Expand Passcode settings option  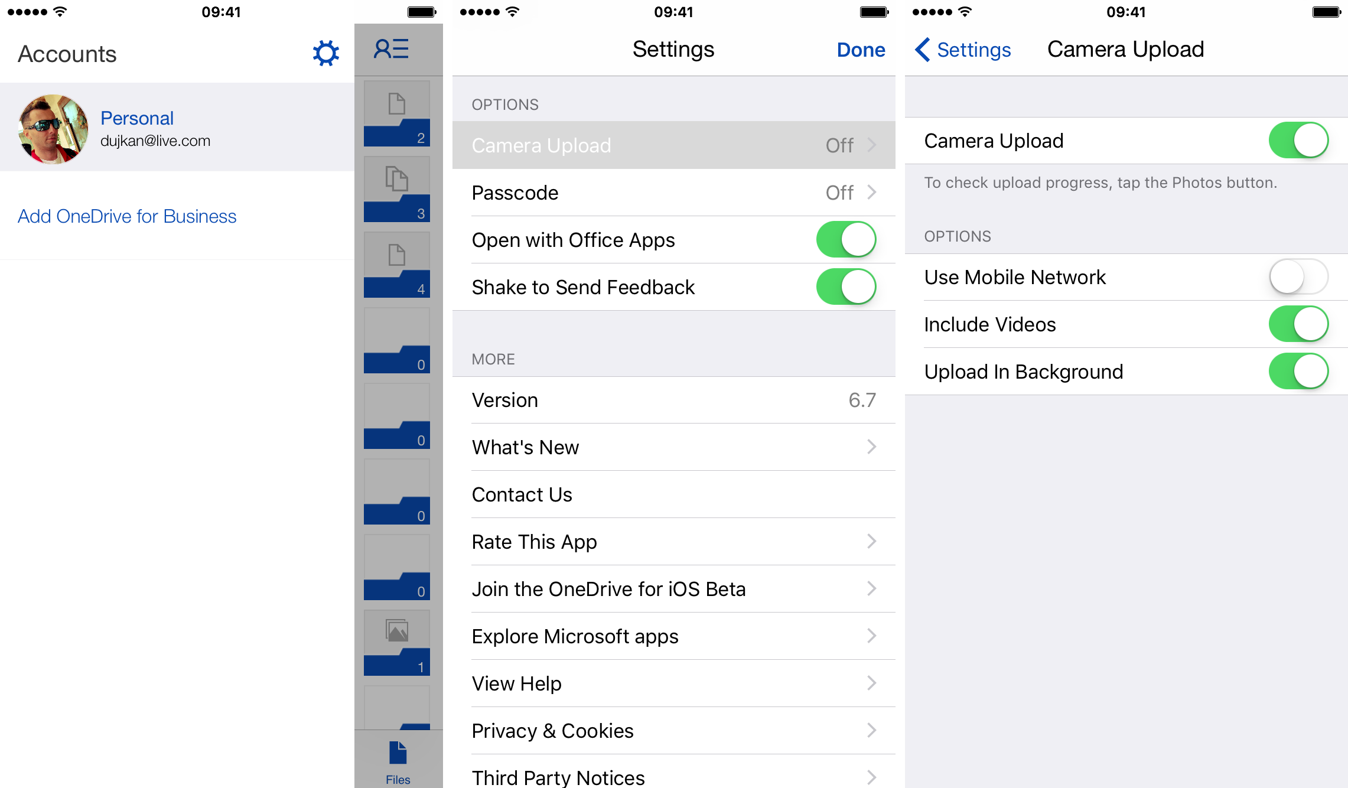pyautogui.click(x=670, y=193)
